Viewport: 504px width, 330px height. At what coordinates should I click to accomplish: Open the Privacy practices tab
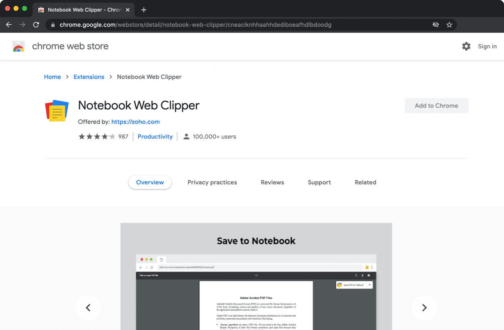click(x=212, y=182)
